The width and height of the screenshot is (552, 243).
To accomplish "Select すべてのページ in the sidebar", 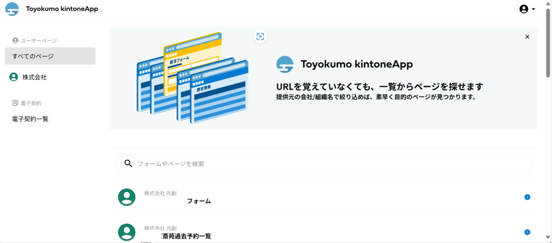I will click(x=50, y=56).
